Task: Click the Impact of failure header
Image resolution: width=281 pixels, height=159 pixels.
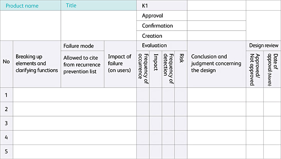Action: (x=120, y=63)
